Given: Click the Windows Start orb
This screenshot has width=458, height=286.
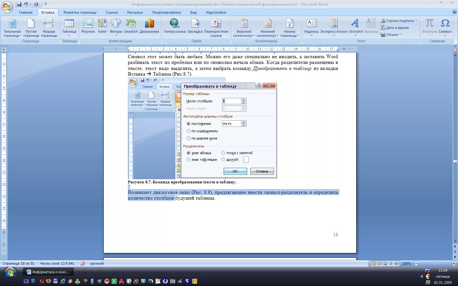Looking at the screenshot, I should point(10,272).
